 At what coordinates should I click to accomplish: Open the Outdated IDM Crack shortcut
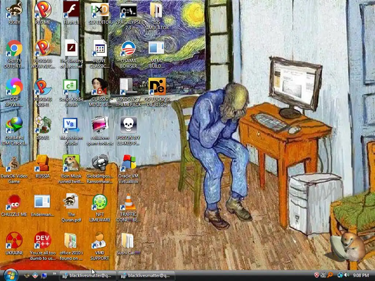(14, 125)
